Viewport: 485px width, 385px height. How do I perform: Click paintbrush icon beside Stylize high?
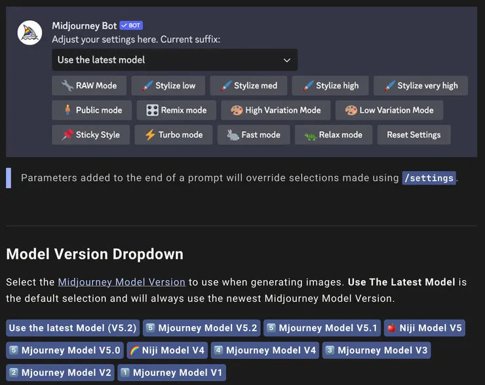coord(308,86)
